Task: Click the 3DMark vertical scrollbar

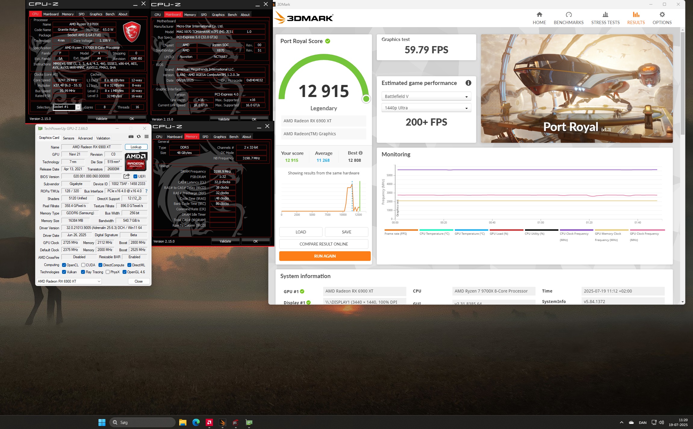Action: pyautogui.click(x=682, y=83)
